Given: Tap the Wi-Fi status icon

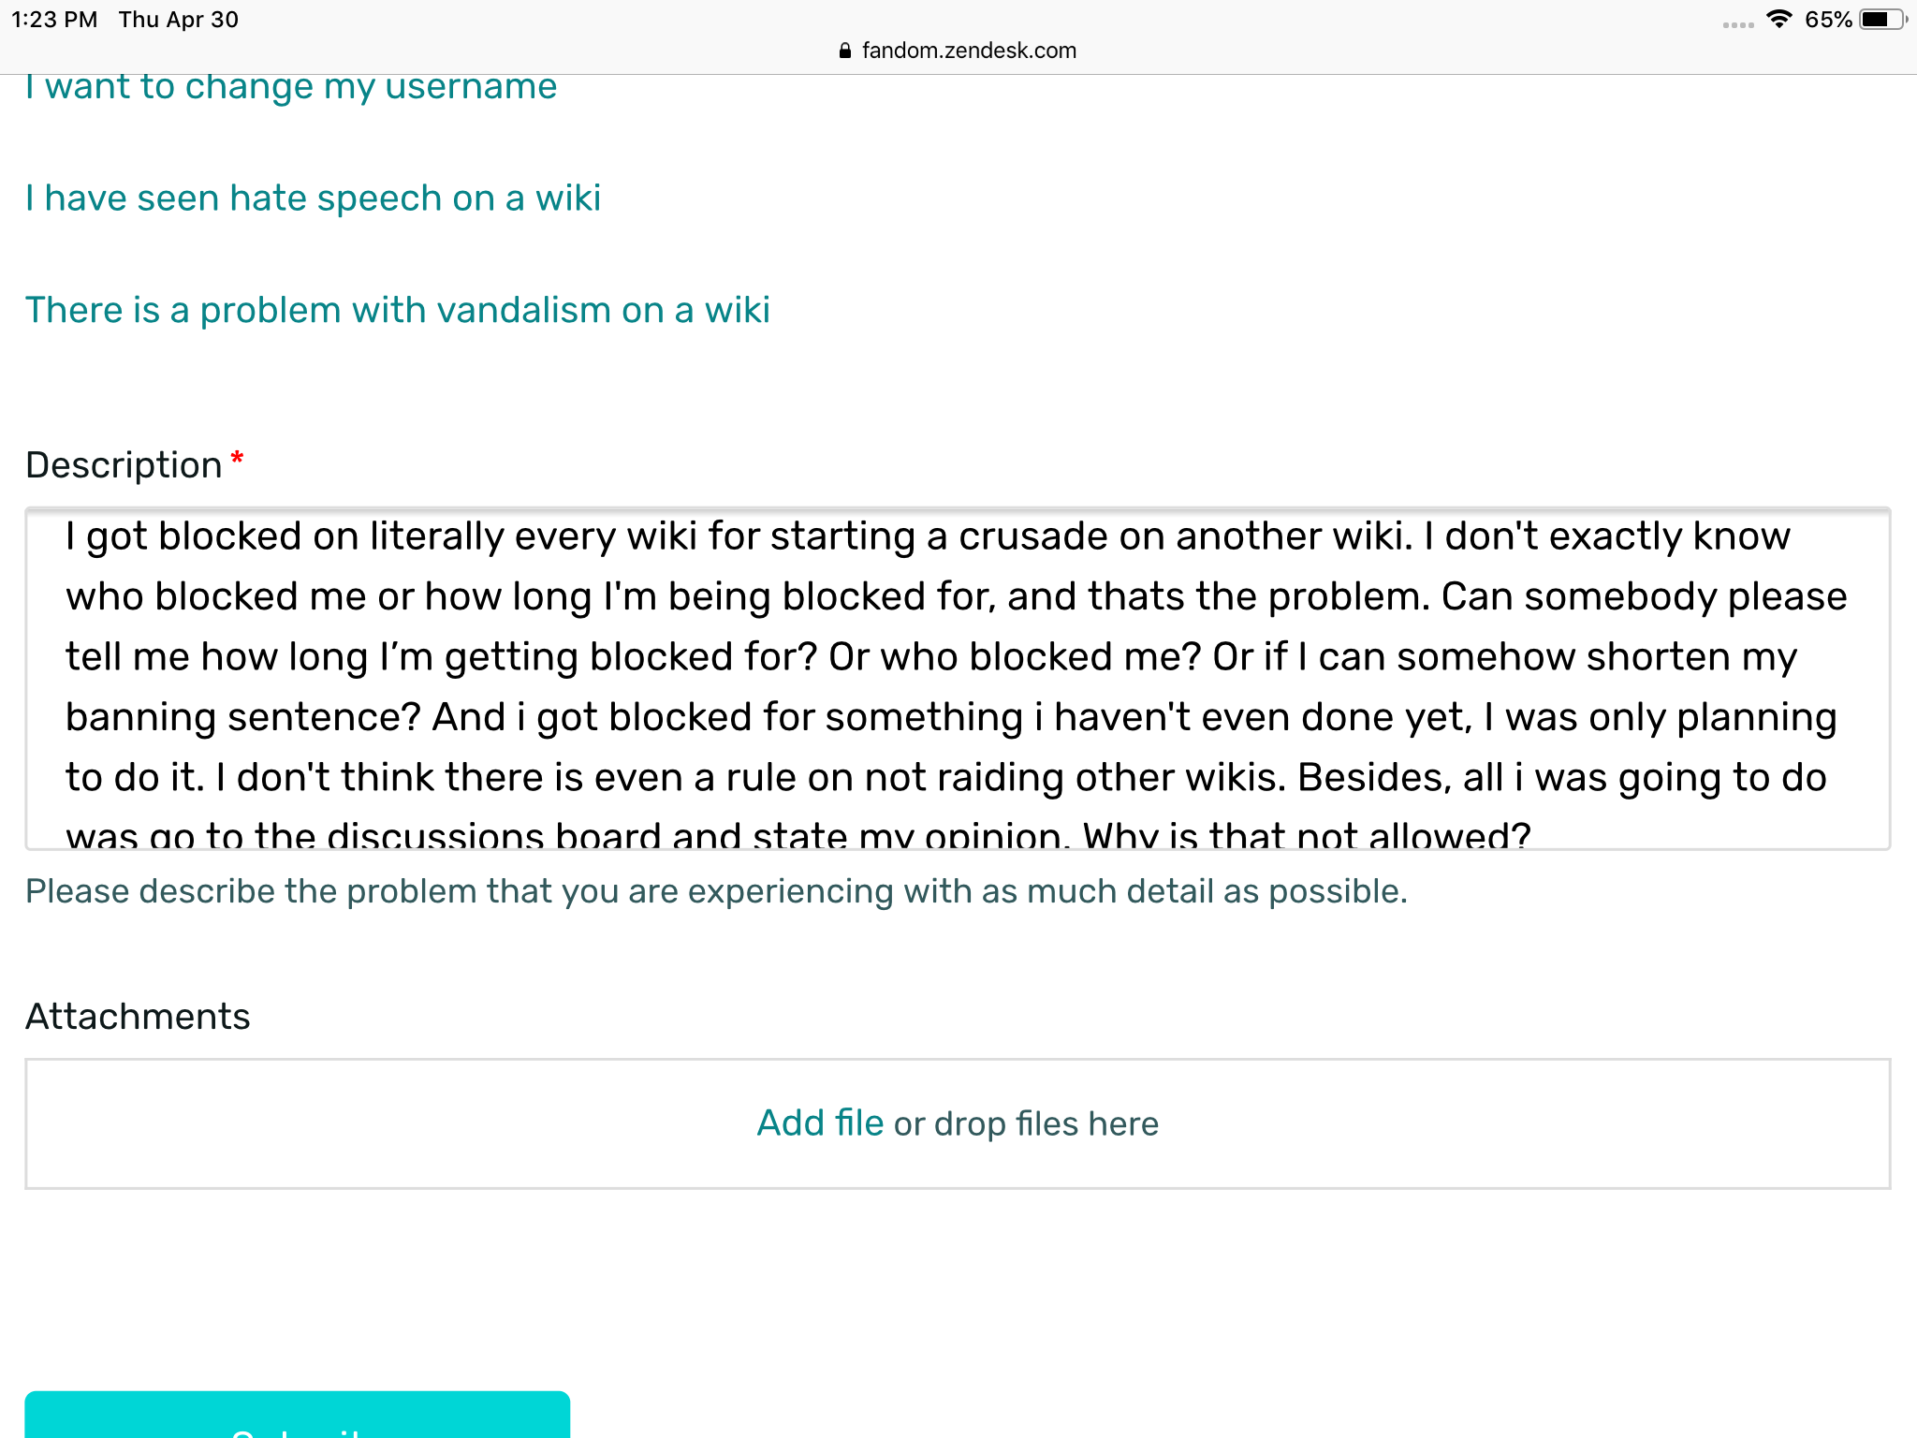Looking at the screenshot, I should (x=1778, y=19).
